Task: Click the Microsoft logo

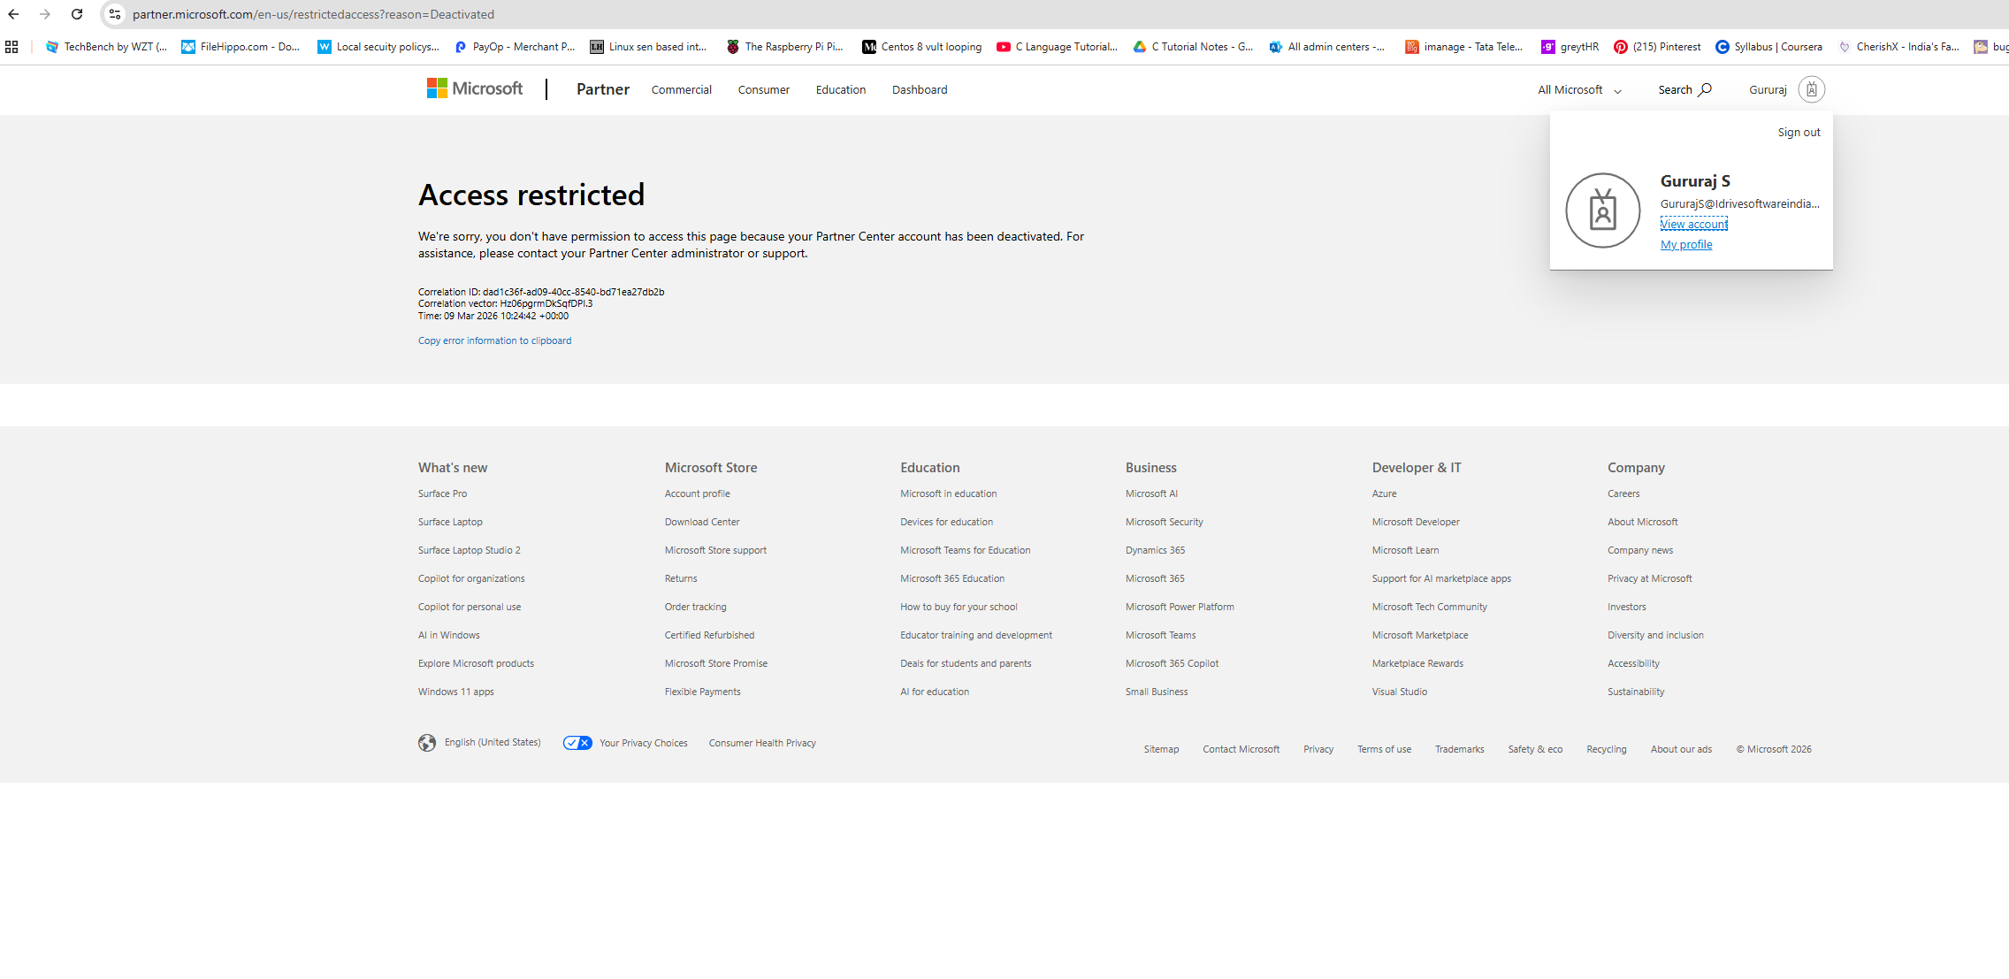Action: pos(475,88)
